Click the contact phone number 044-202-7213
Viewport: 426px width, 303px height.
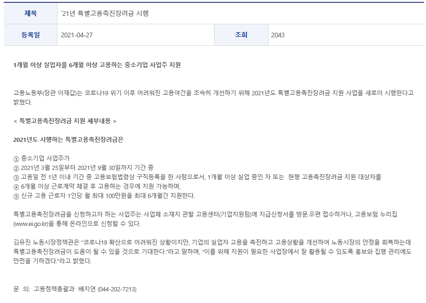(x=117, y=289)
